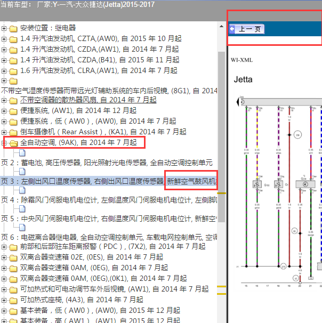The height and width of the screenshot is (323, 322).
Task: Click folder icon of 安装位置：继电器
Action: point(13,28)
